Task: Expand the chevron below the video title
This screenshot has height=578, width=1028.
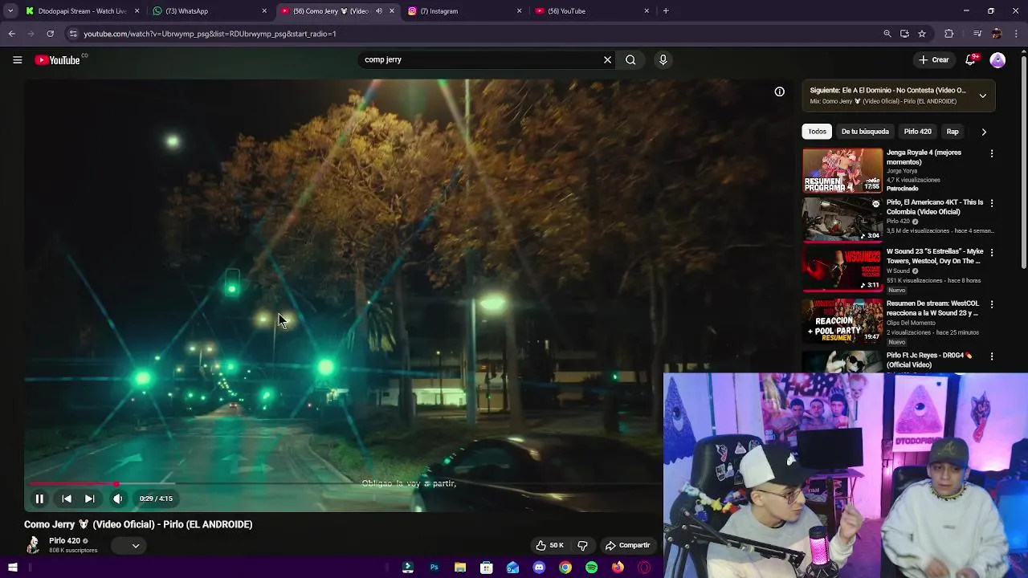Action: tap(136, 546)
